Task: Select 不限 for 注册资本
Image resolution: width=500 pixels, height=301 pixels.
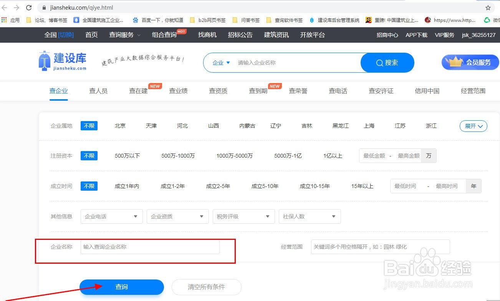Action: click(89, 156)
